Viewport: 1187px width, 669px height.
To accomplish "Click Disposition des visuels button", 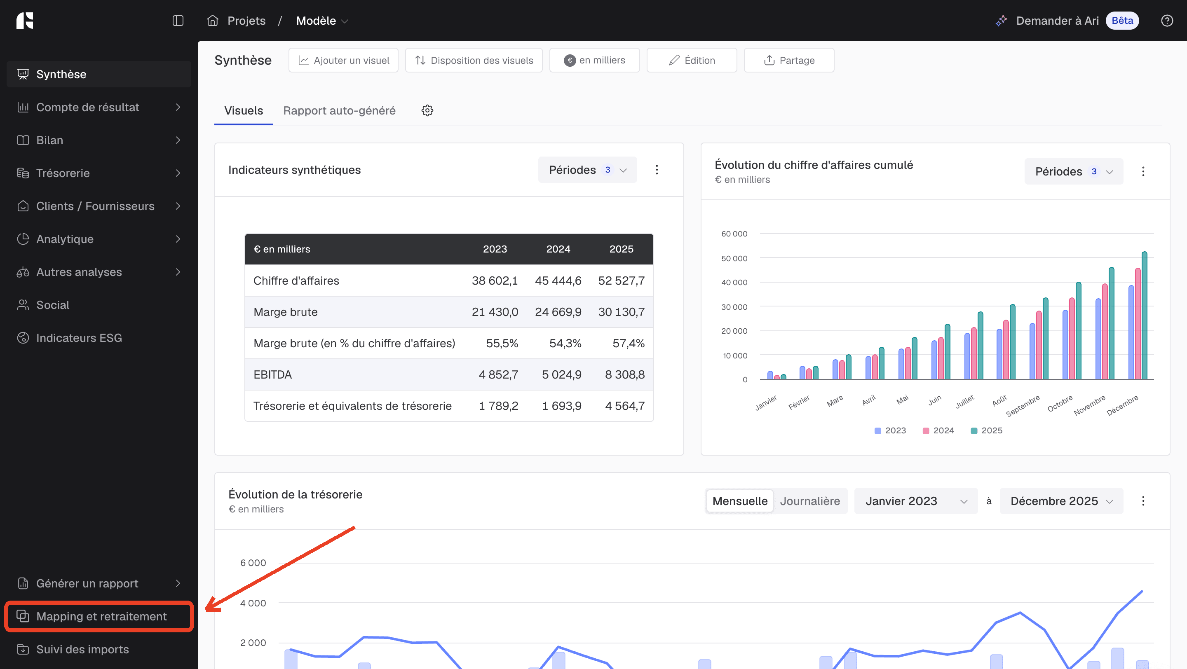I will click(x=474, y=60).
